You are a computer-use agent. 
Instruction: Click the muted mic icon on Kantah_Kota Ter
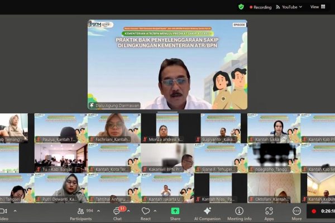pyautogui.click(x=92, y=169)
